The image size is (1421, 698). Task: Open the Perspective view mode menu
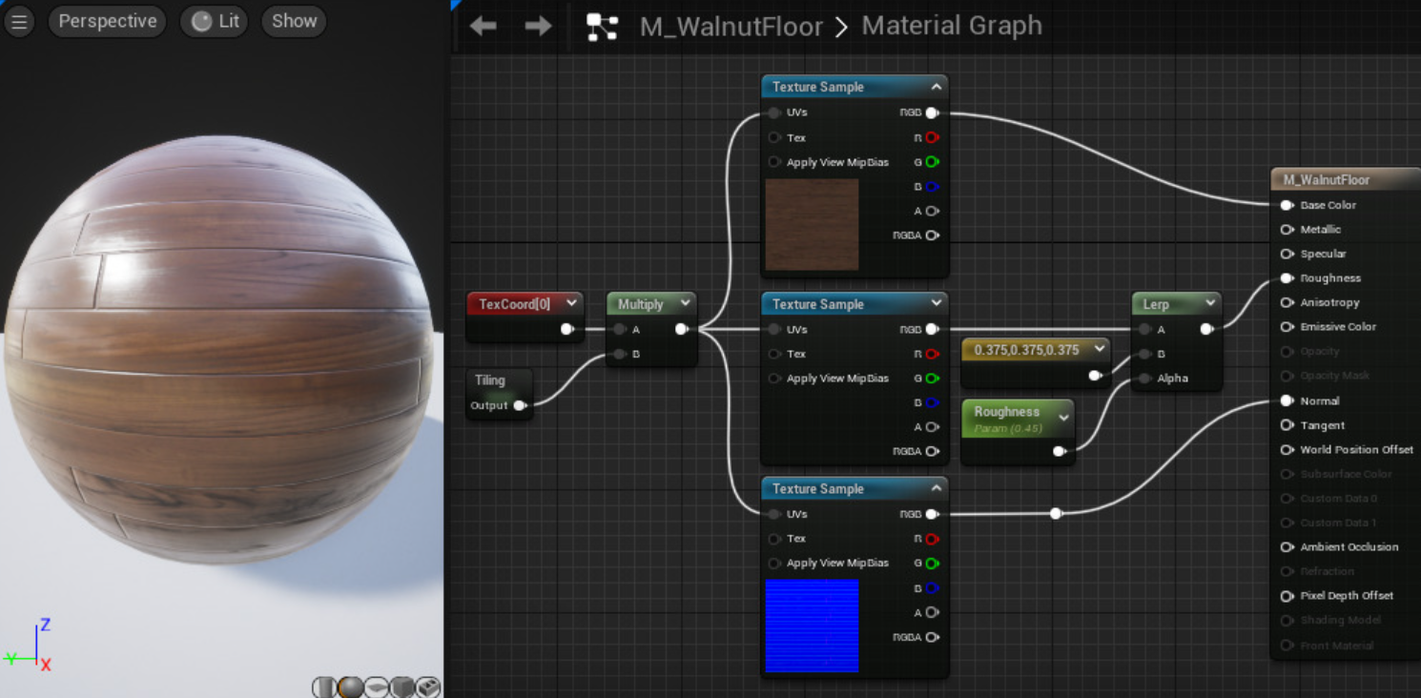pyautogui.click(x=108, y=21)
